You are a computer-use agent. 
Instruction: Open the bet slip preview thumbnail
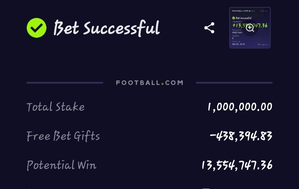click(x=250, y=28)
